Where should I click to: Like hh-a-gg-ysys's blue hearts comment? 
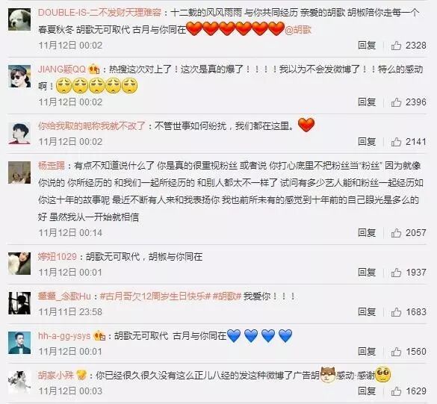tap(396, 352)
